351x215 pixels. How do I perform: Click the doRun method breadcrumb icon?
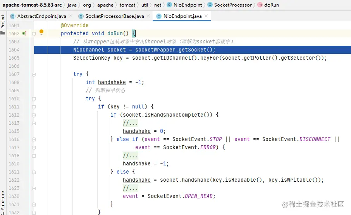tap(260, 5)
